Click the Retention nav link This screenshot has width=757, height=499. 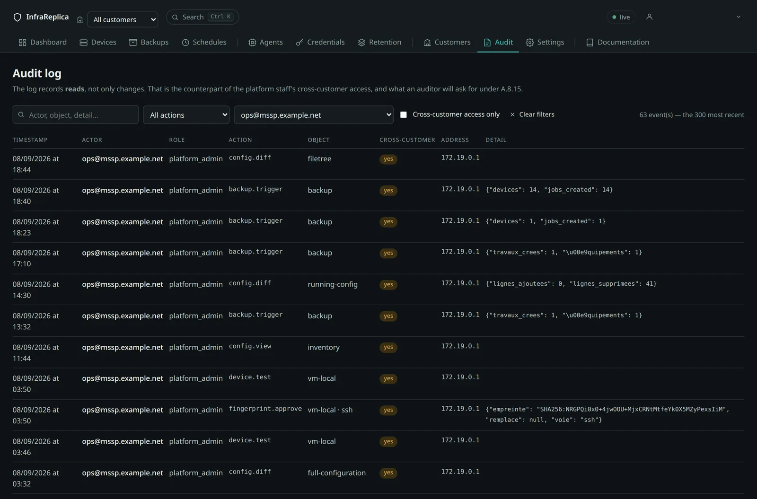pos(379,42)
